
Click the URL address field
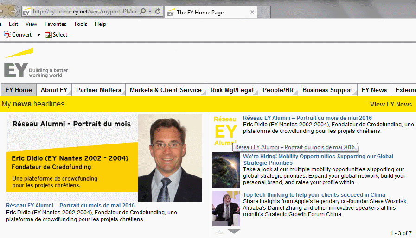(85, 12)
